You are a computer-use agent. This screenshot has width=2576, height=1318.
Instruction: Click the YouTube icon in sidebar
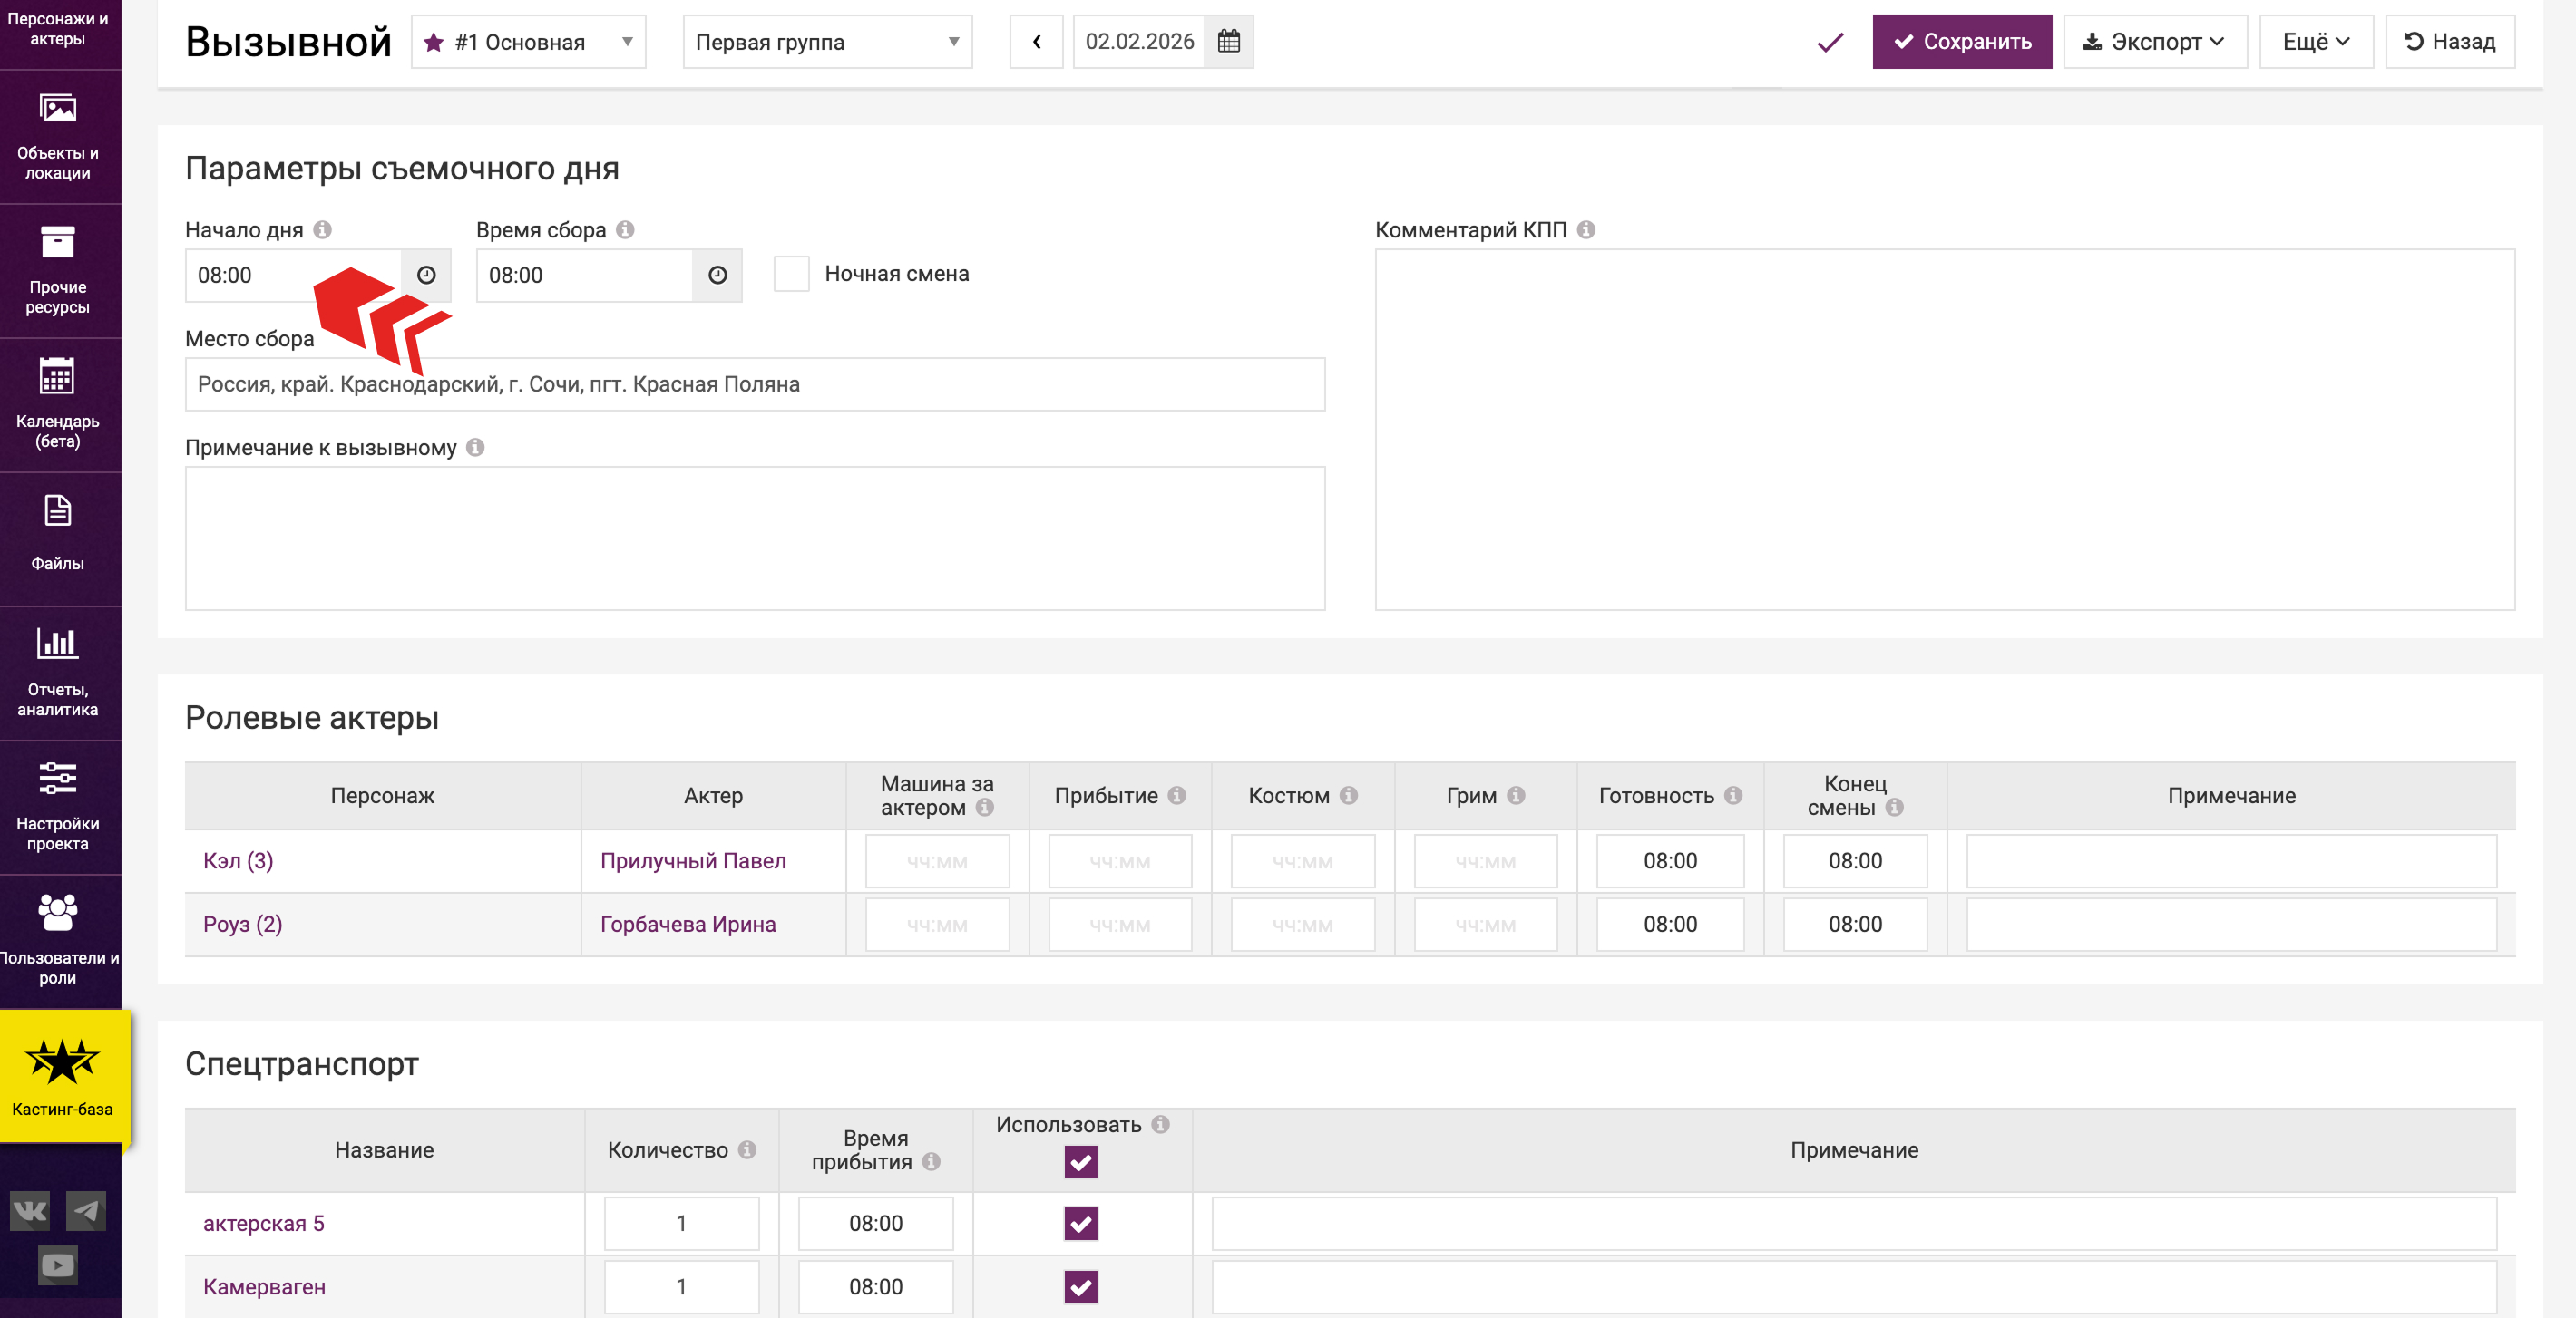point(58,1265)
